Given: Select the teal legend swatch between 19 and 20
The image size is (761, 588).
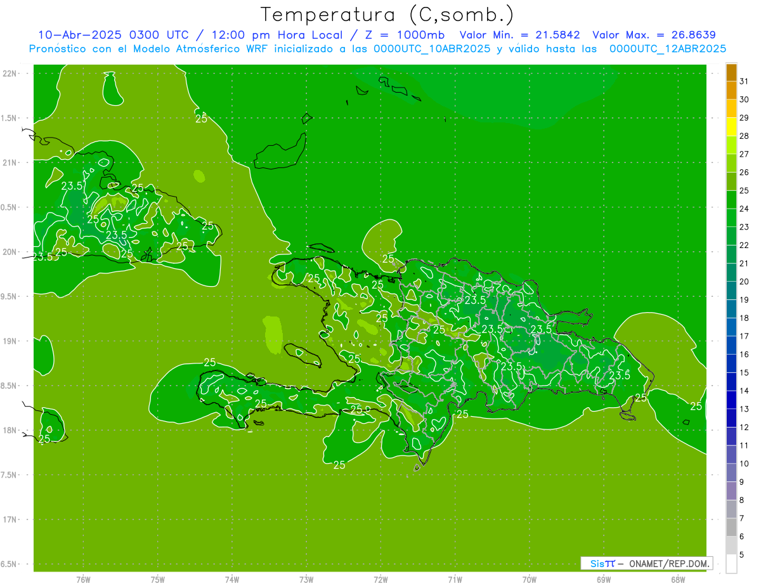Looking at the screenshot, I should (x=731, y=291).
